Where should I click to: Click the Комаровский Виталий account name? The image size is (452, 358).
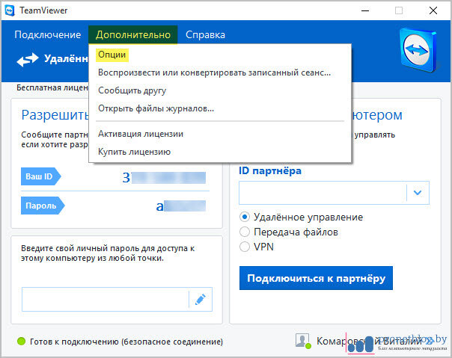(369, 342)
